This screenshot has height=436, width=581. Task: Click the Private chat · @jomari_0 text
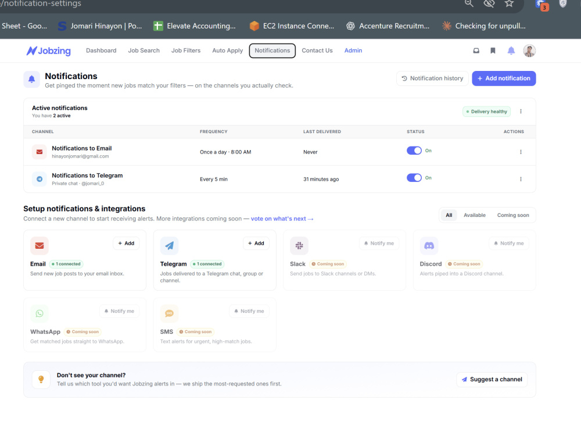point(78,184)
